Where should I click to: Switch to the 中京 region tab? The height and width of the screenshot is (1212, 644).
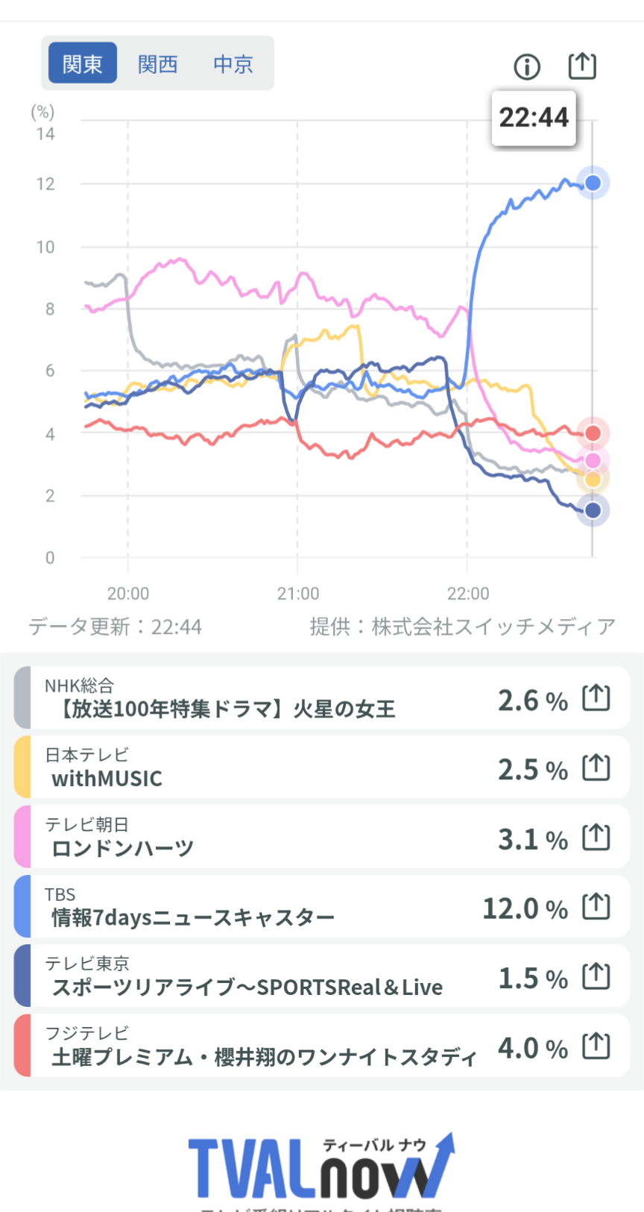tap(233, 64)
